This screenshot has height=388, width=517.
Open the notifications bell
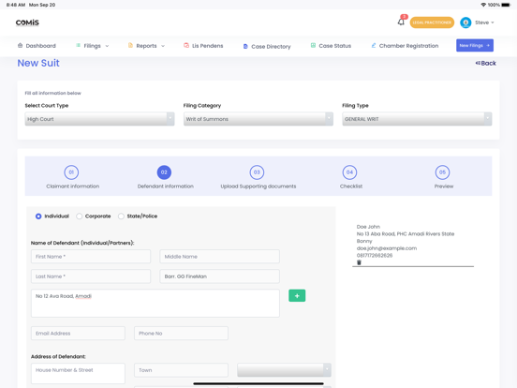click(401, 22)
